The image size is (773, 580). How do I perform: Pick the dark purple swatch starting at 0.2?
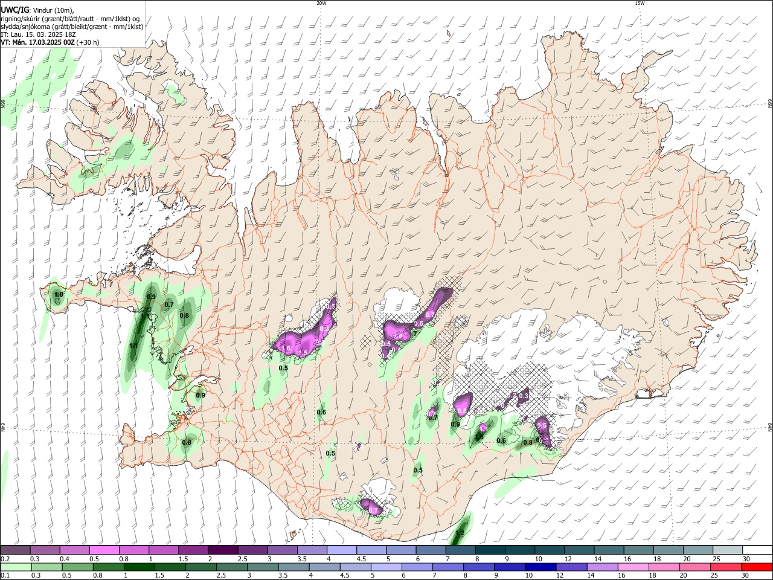coord(15,550)
